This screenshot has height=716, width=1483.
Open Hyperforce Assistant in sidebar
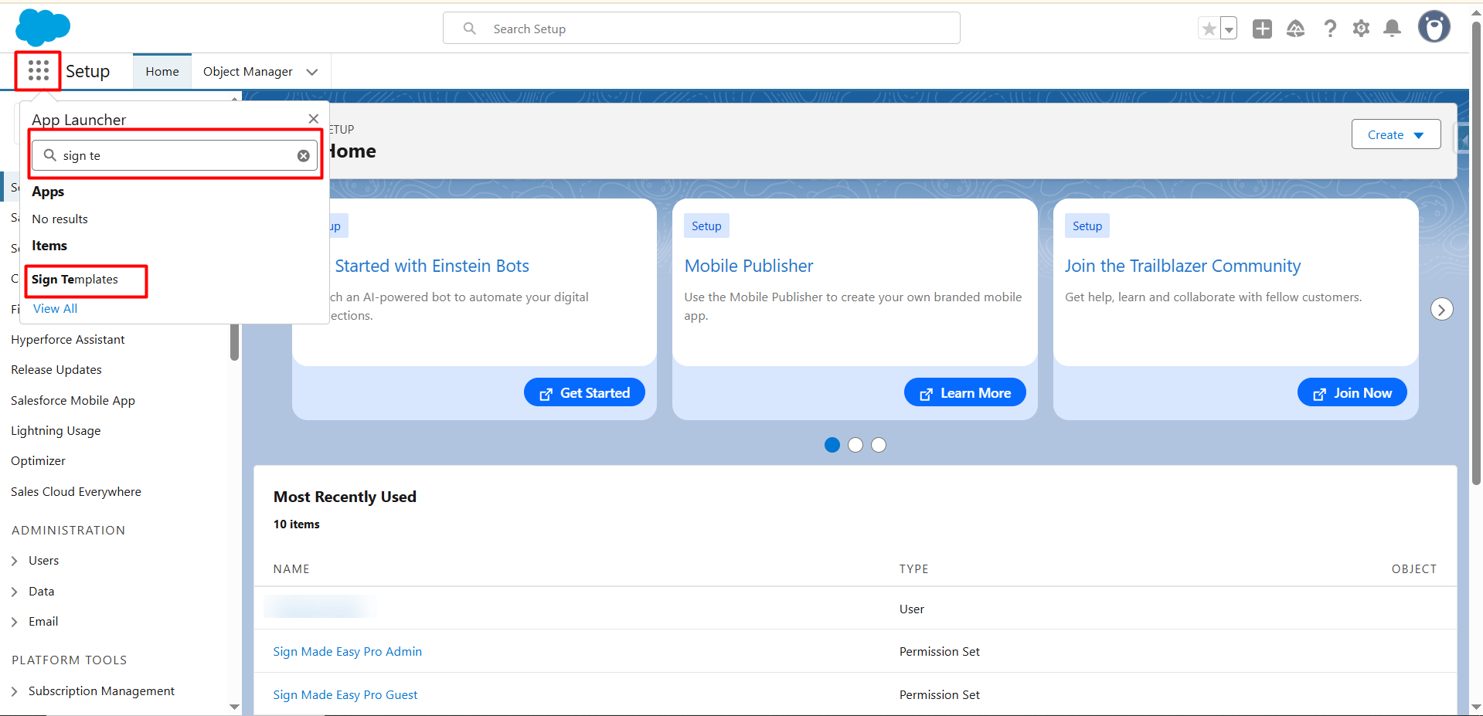[x=68, y=340]
